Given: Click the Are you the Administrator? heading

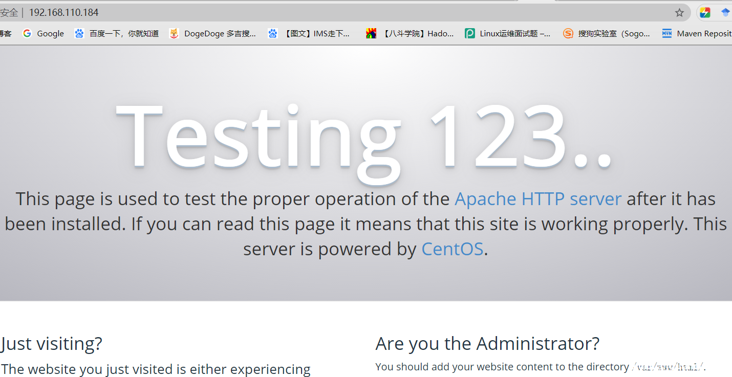Looking at the screenshot, I should (x=487, y=343).
